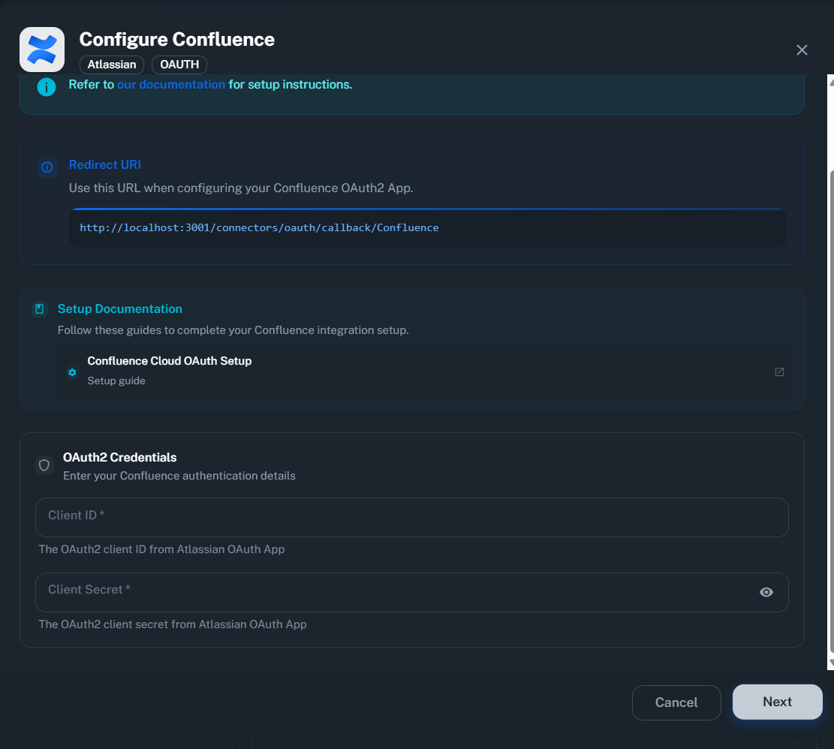Cancel the Confluence configuration

(676, 702)
